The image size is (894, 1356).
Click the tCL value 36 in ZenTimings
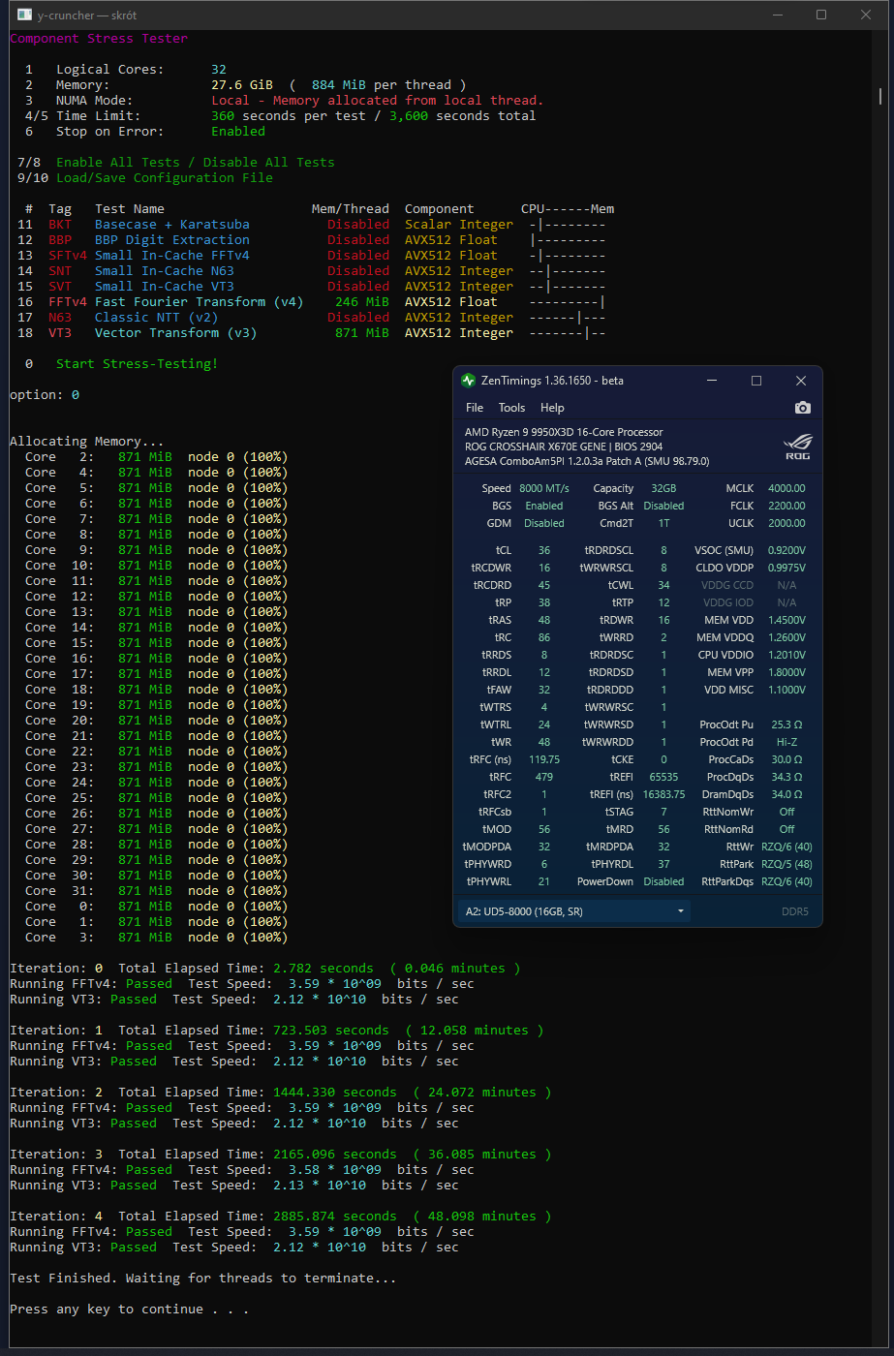coord(543,550)
